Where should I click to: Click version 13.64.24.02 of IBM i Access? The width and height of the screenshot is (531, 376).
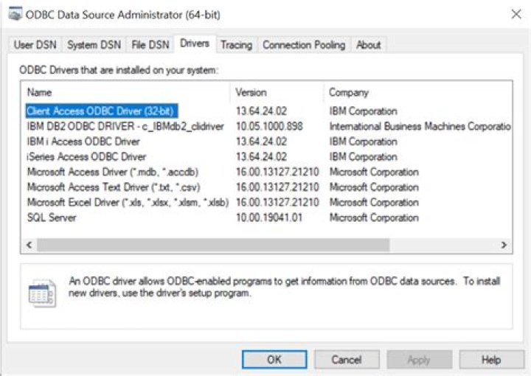click(x=261, y=142)
